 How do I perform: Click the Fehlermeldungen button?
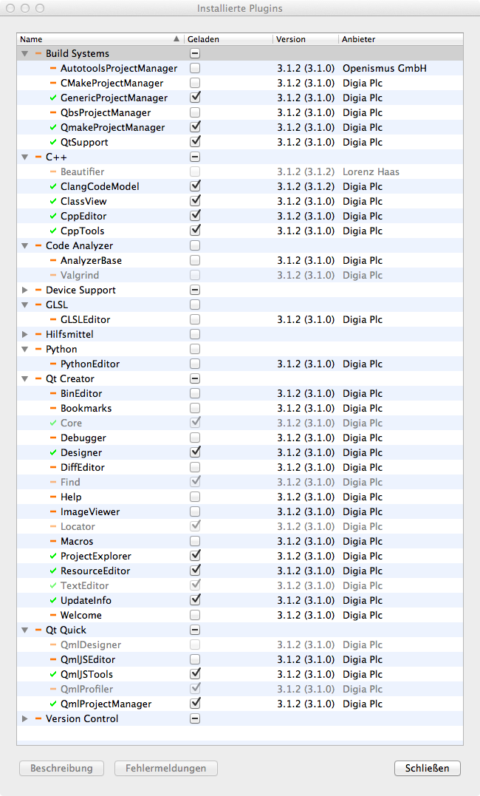point(165,768)
